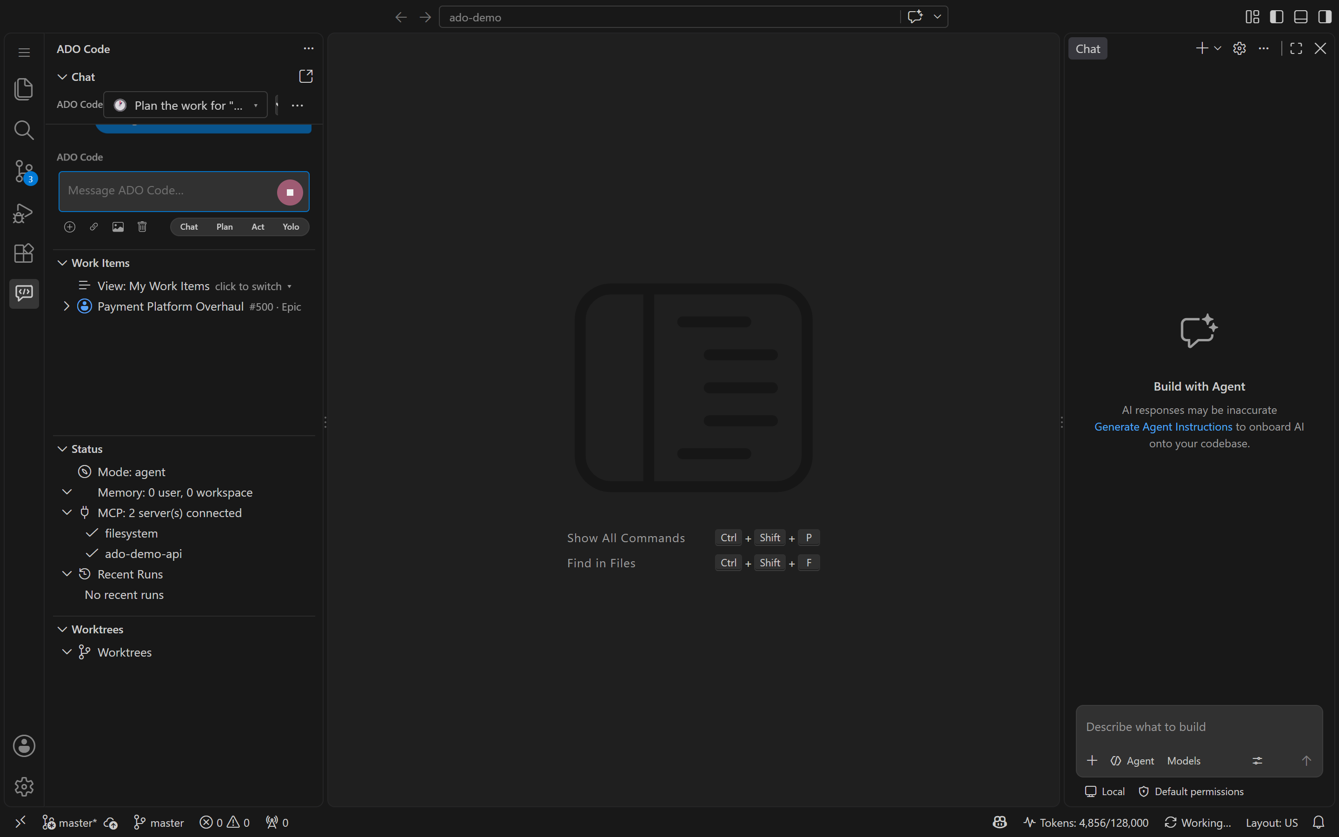Click the link attachment icon under message box
The height and width of the screenshot is (837, 1339).
tap(94, 227)
